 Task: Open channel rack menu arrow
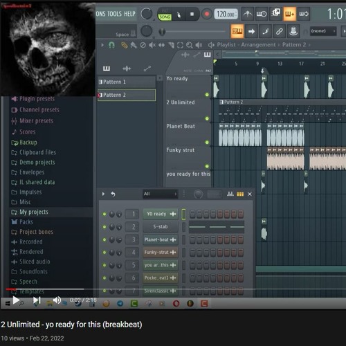[103, 194]
